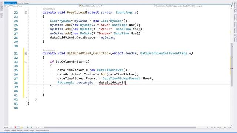Open the document tabs overflow dropdown

[230, 3]
